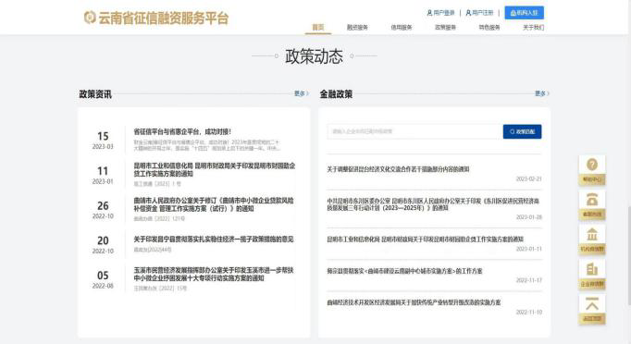The width and height of the screenshot is (631, 344).
Task: Click the 云南省征信融资服务平台 logo icon
Action: [90, 18]
